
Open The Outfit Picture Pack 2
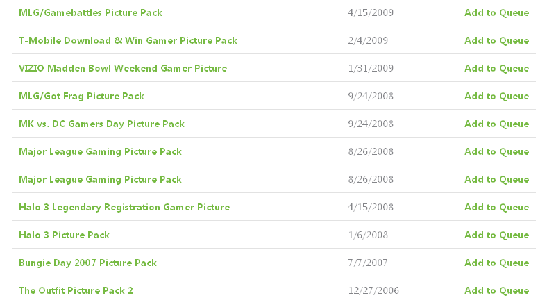[x=76, y=290]
